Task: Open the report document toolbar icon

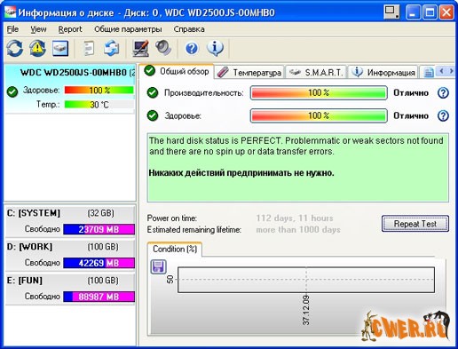Action: [89, 48]
